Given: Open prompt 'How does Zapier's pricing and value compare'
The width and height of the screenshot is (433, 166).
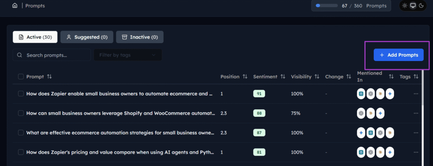Looking at the screenshot, I should coord(121,152).
